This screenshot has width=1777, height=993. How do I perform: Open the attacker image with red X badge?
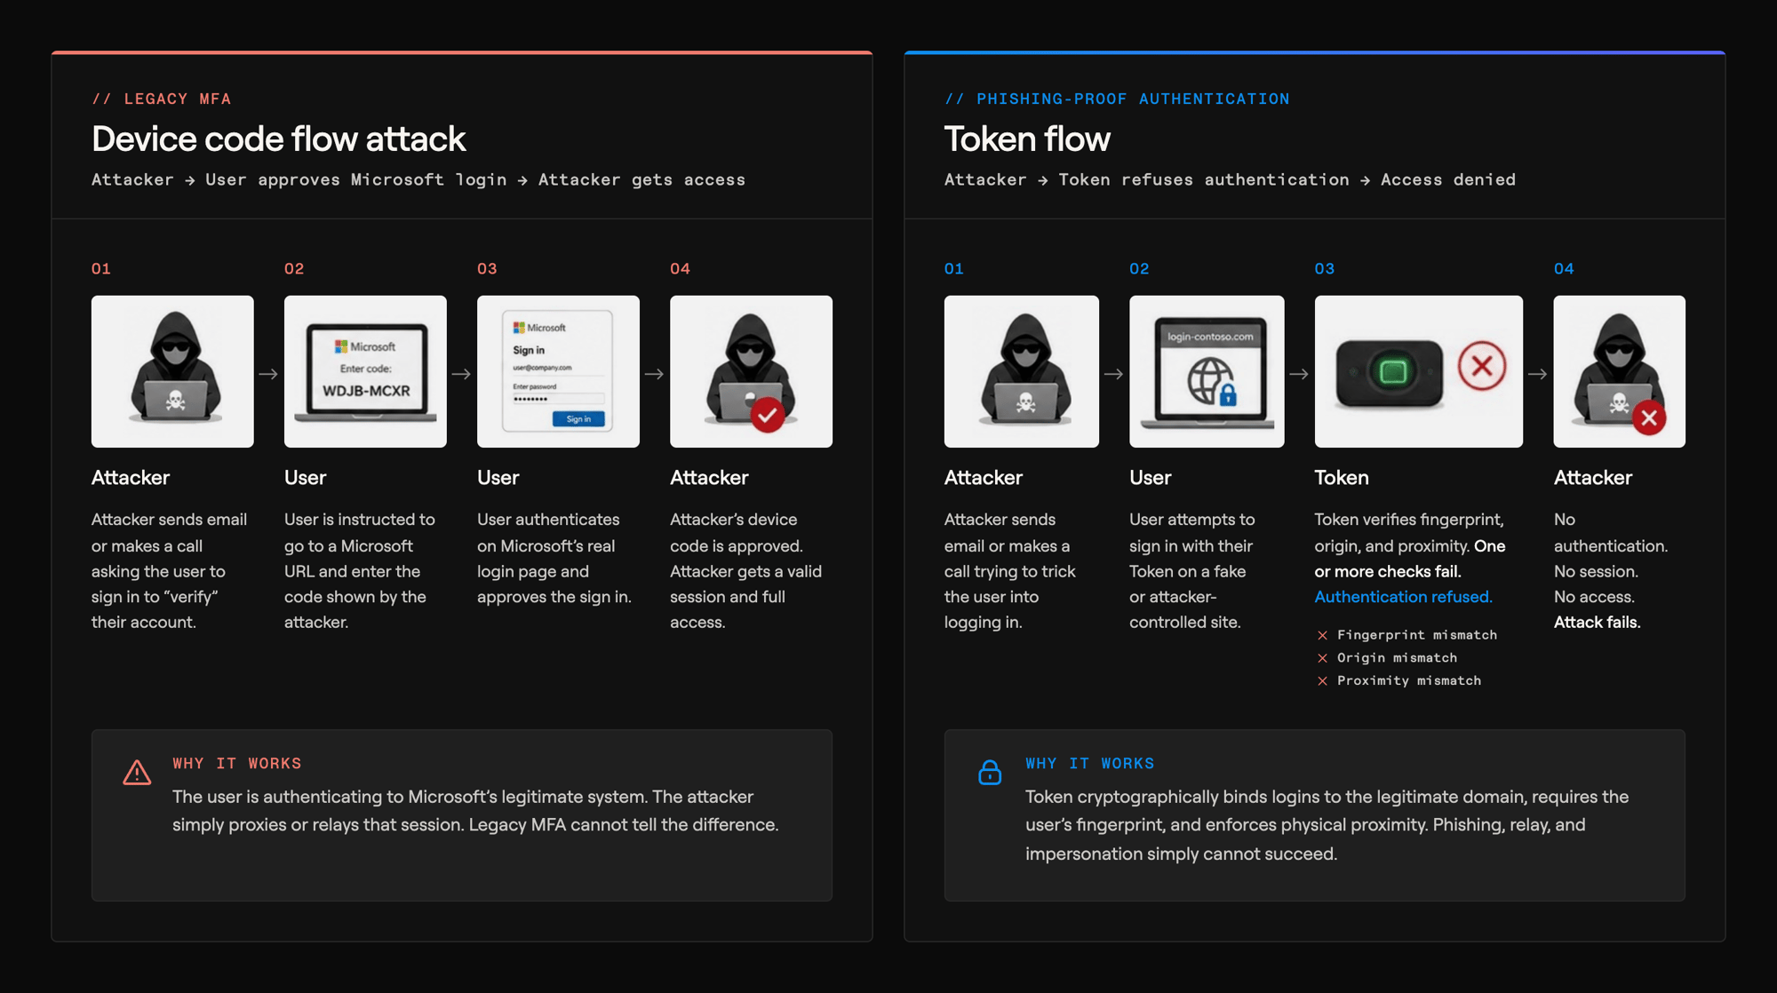(x=1619, y=371)
